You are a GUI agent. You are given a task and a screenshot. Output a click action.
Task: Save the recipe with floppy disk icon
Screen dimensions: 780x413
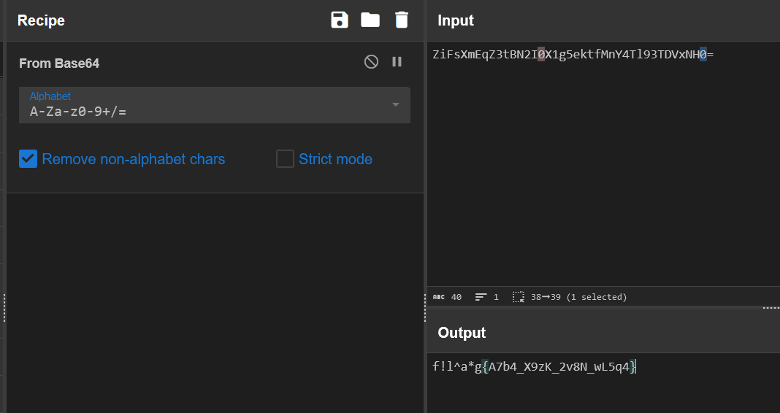click(340, 20)
